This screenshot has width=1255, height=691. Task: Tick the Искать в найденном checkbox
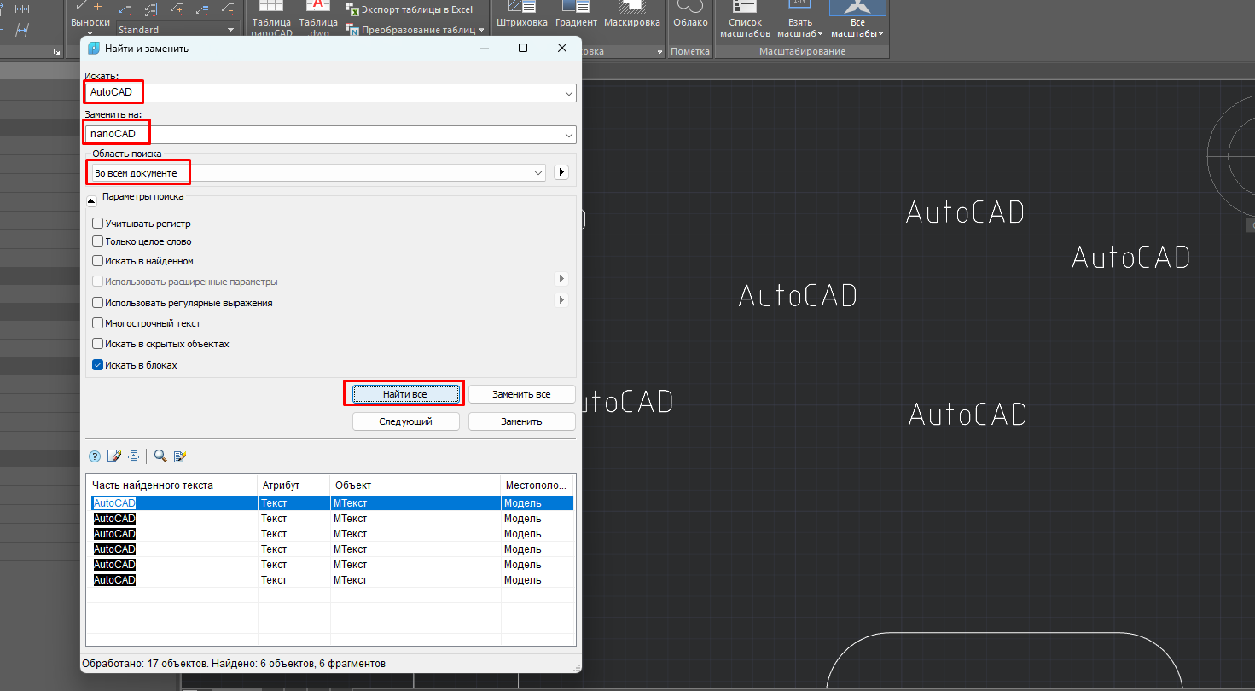(98, 261)
